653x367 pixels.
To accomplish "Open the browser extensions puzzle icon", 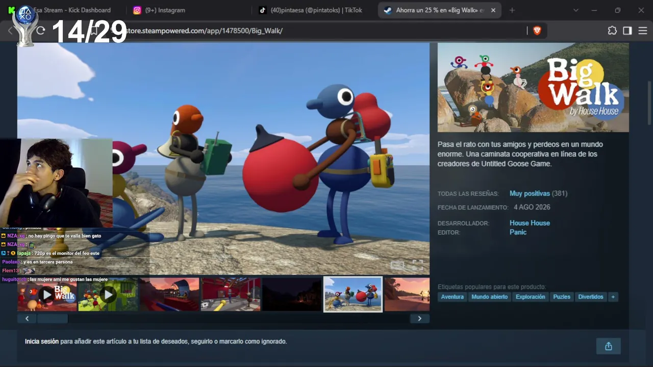I will coord(612,31).
